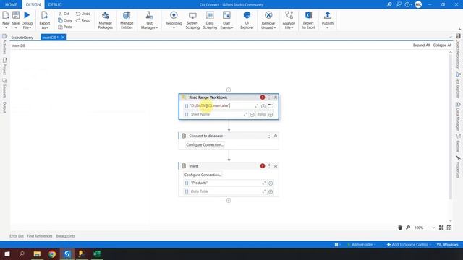This screenshot has width=463, height=260.
Task: Show Read Range Workbook error icon
Action: (x=263, y=97)
